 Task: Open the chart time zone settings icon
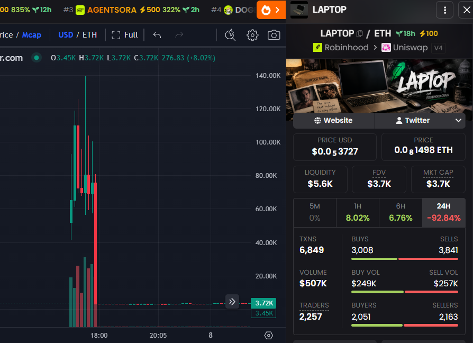pos(268,335)
